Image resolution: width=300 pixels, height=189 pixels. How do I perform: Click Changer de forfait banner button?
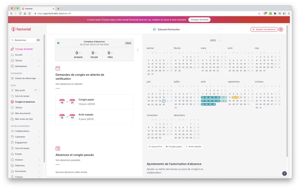(199, 20)
